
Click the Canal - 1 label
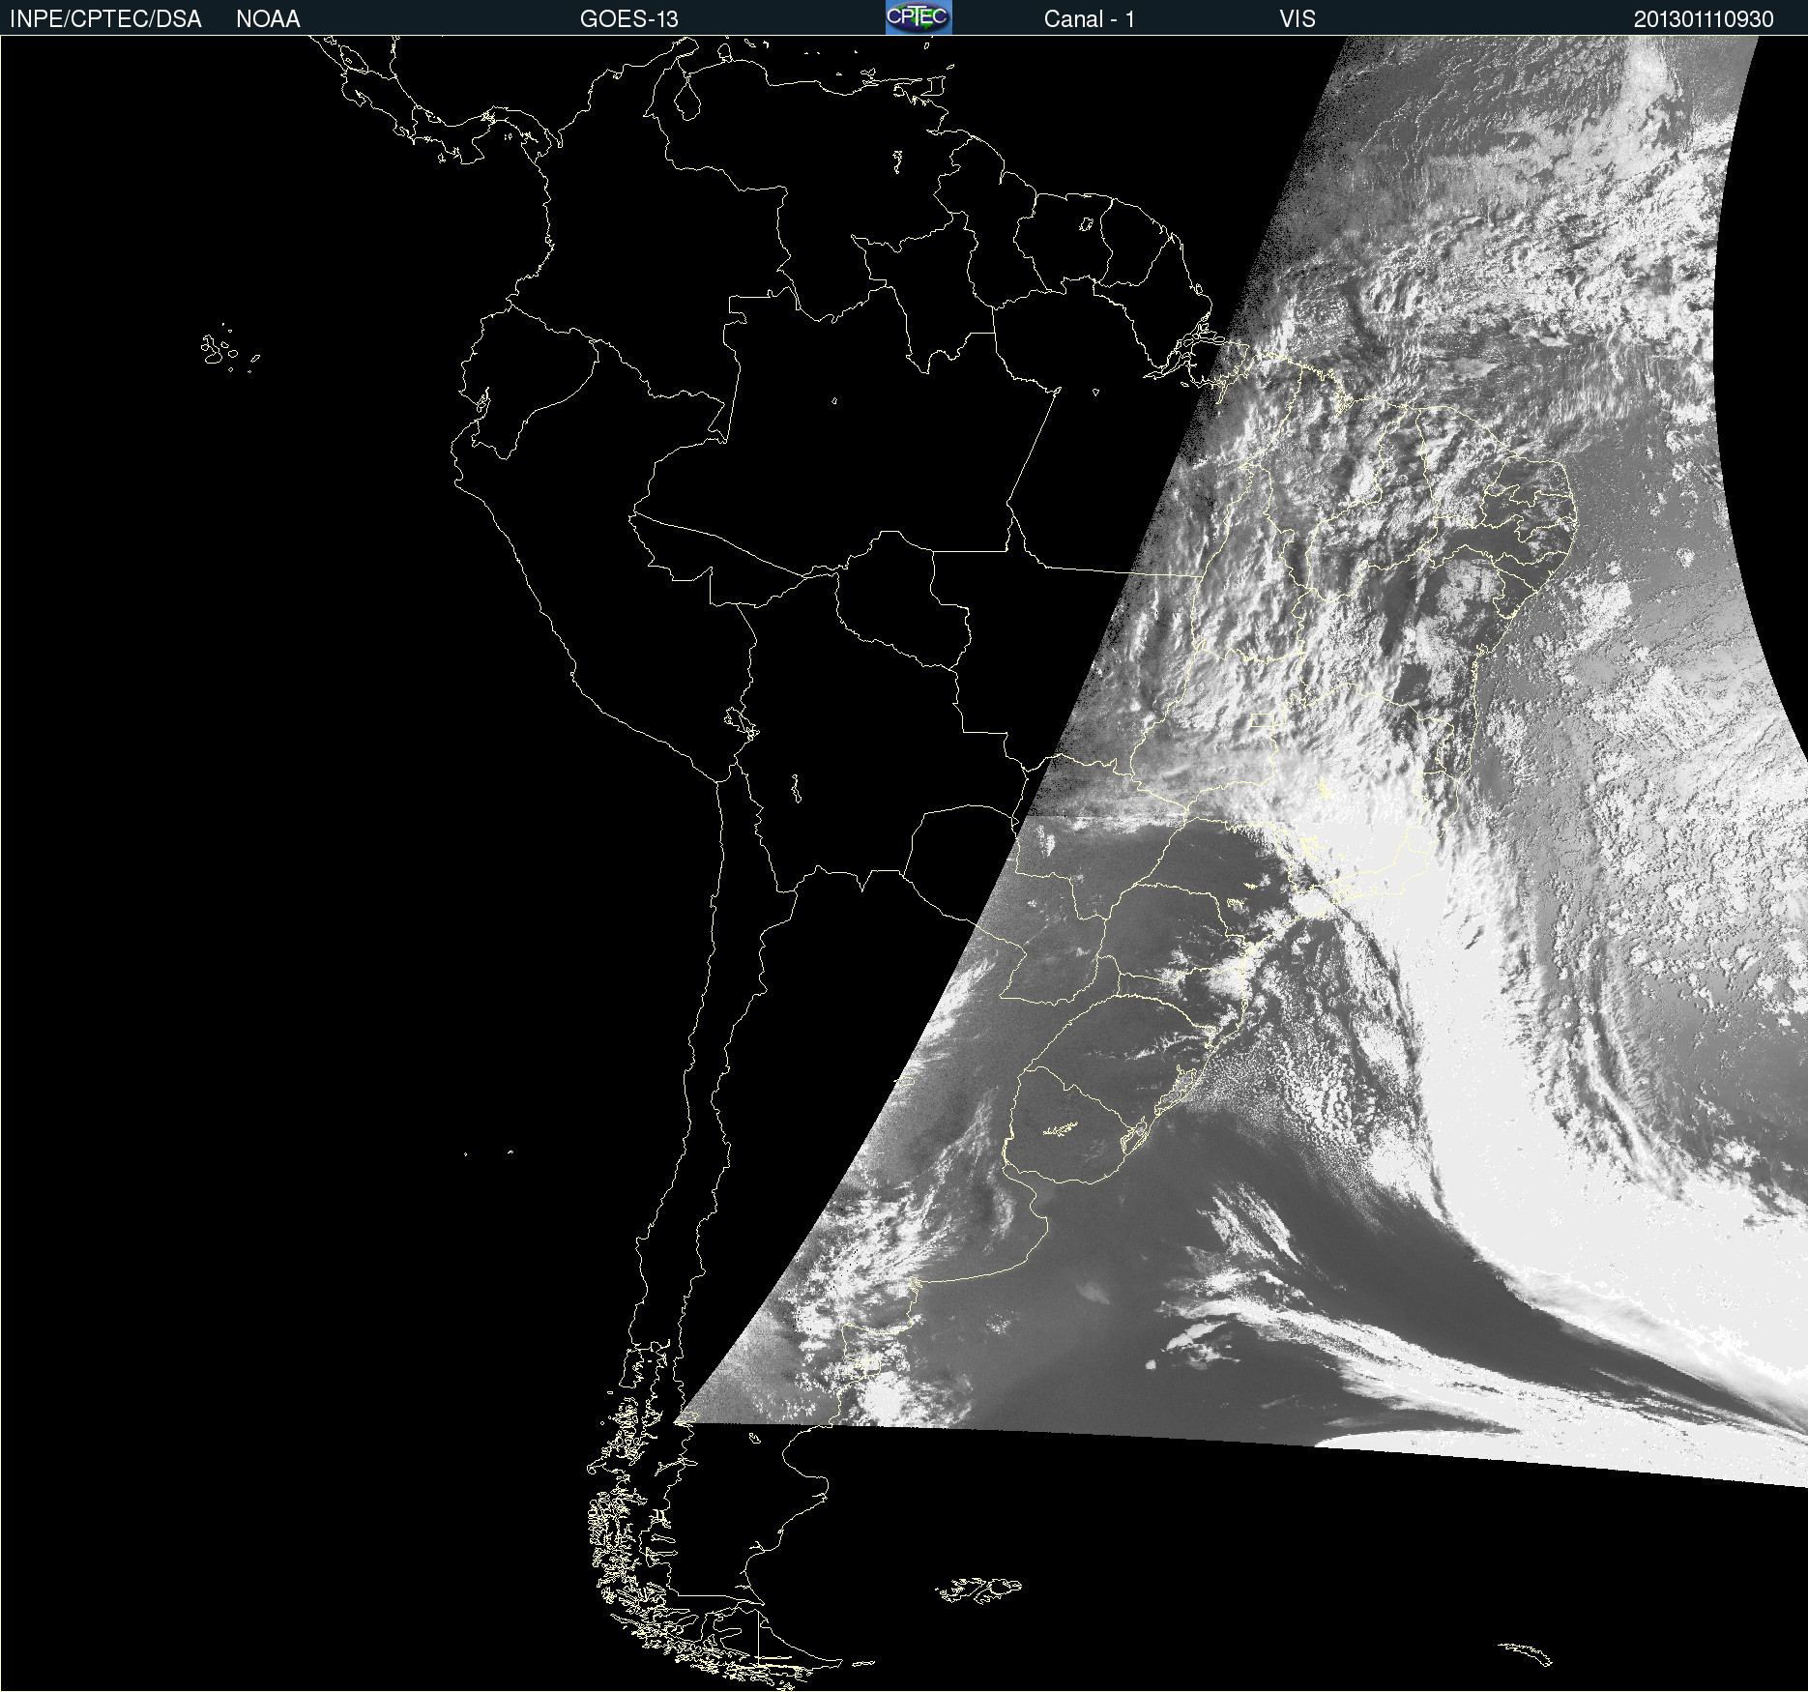pyautogui.click(x=1089, y=19)
